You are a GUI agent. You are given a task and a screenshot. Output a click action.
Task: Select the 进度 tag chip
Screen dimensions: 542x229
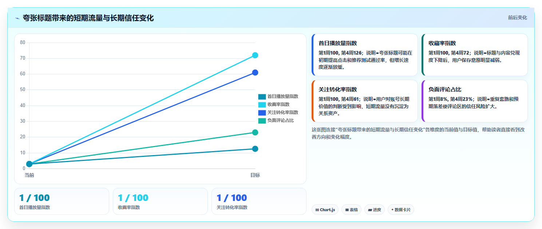375,210
